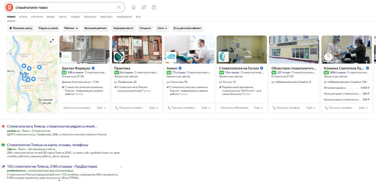Click the Yandex maps pin favicon

coord(3,127)
